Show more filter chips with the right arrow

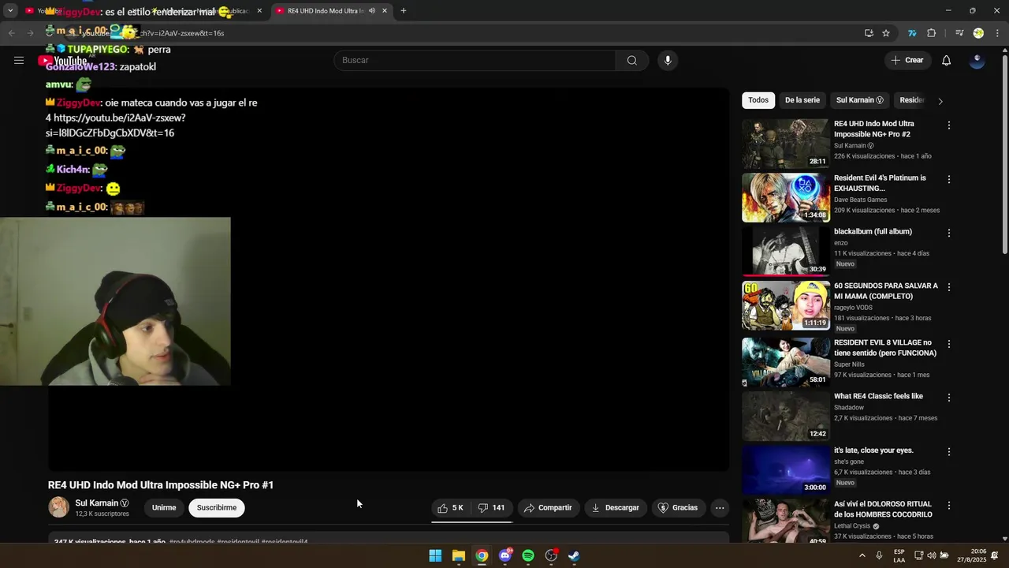940,101
